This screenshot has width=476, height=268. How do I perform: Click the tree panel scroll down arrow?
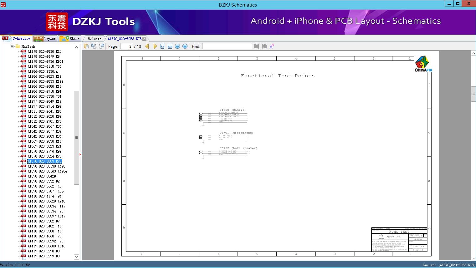click(x=76, y=257)
